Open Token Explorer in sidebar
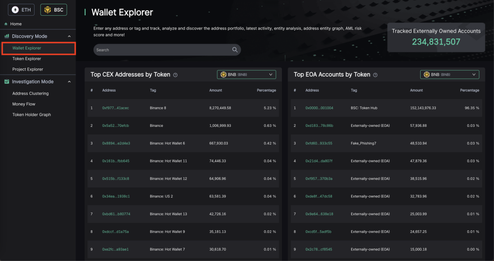The height and width of the screenshot is (261, 494). (x=27, y=59)
